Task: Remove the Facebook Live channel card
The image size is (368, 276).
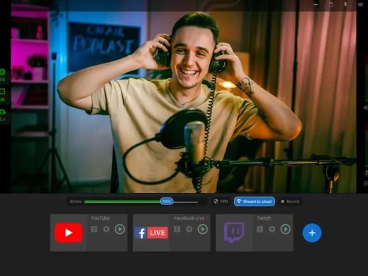Action: click(207, 217)
